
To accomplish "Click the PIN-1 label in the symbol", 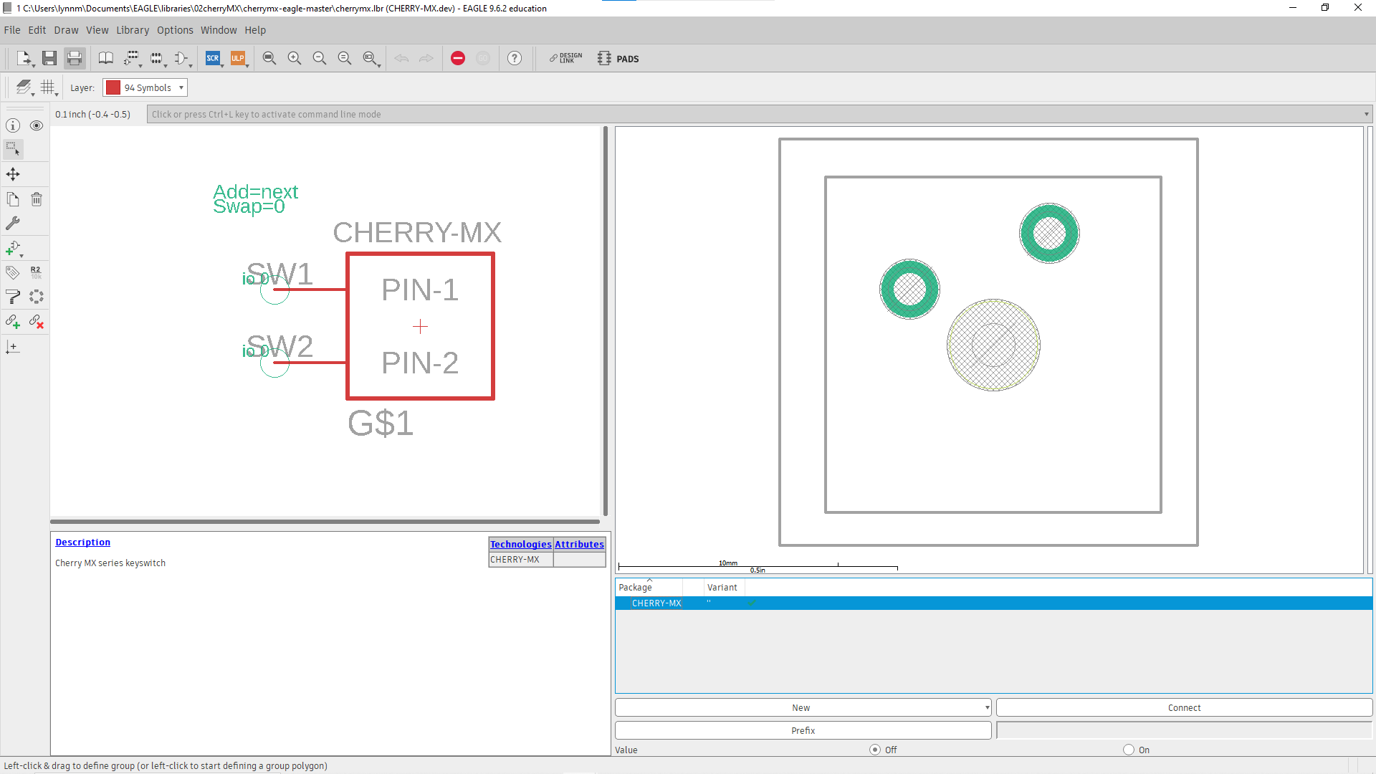I will [x=420, y=290].
